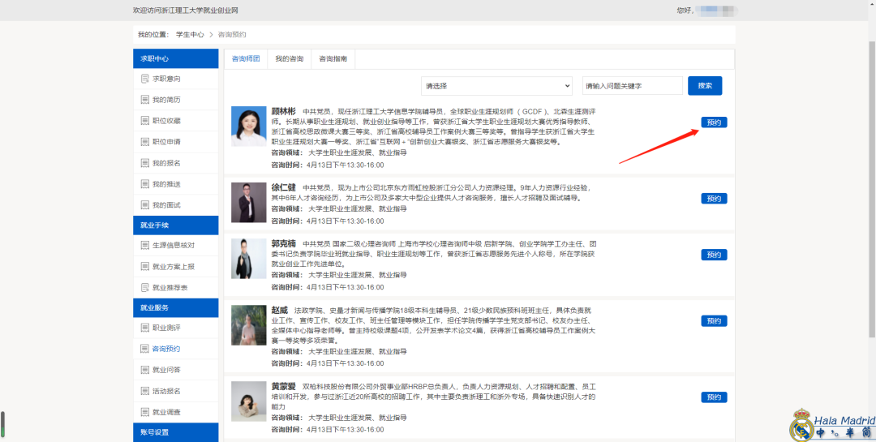This screenshot has height=442, width=876.
Task: Click the 学生中心 breadcrumb link
Action: pyautogui.click(x=190, y=35)
